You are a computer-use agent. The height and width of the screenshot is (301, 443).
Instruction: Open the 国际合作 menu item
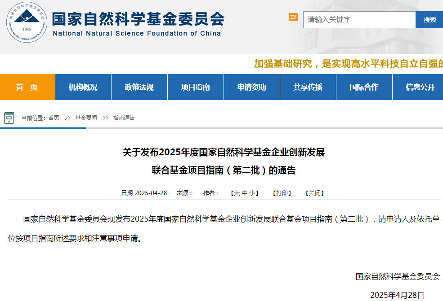click(x=364, y=87)
